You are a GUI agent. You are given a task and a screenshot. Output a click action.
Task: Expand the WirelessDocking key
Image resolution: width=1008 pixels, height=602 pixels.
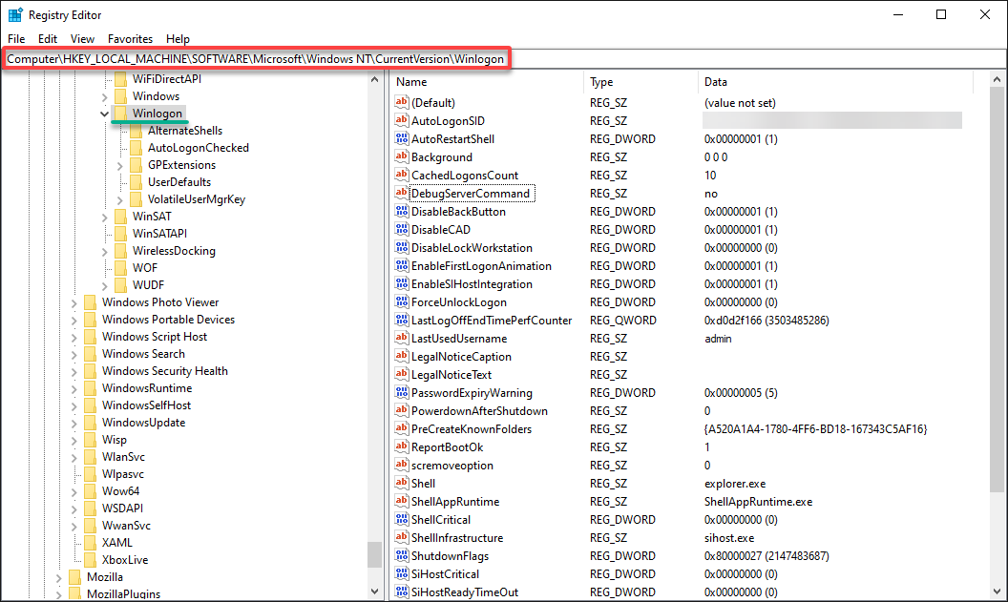pyautogui.click(x=105, y=251)
